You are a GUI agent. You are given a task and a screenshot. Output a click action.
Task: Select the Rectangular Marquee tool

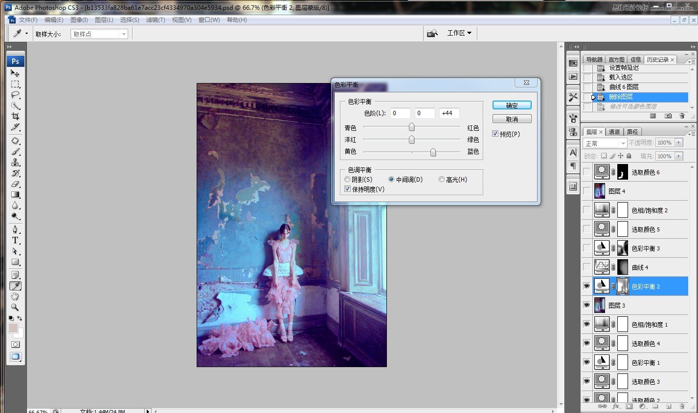tap(15, 84)
